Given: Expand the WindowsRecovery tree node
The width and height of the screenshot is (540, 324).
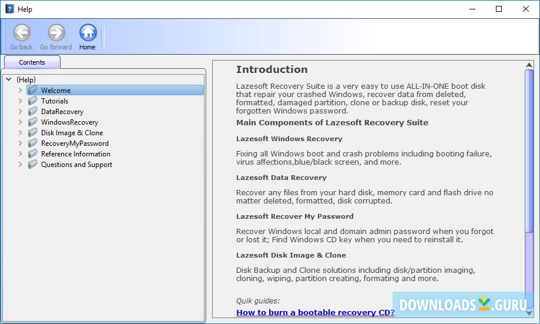Looking at the screenshot, I should [21, 122].
